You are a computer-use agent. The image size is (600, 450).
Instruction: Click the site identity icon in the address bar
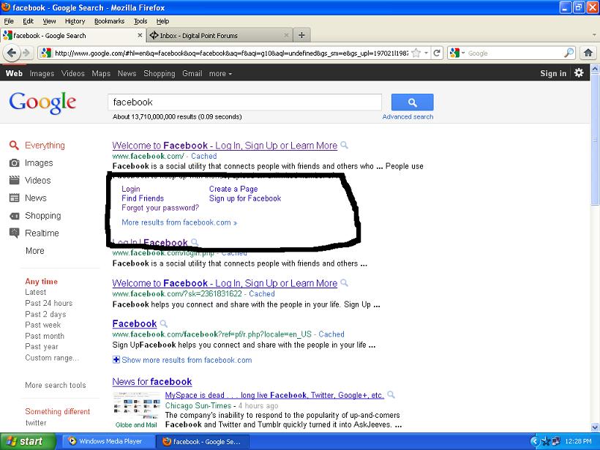[x=45, y=53]
